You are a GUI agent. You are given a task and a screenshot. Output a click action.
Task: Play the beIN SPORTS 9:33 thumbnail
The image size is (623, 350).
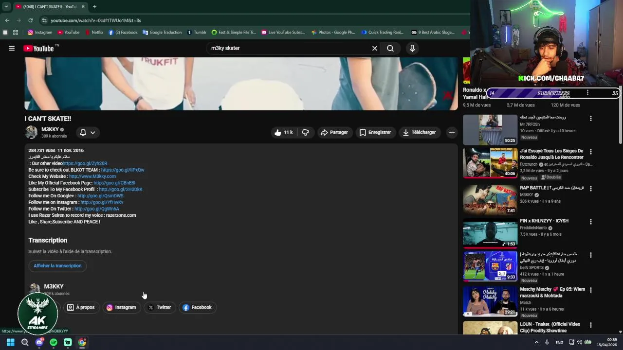pyautogui.click(x=490, y=266)
